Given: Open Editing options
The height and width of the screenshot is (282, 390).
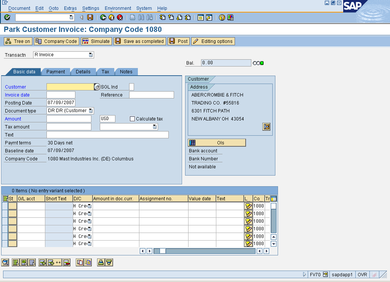Looking at the screenshot, I should (213, 41).
